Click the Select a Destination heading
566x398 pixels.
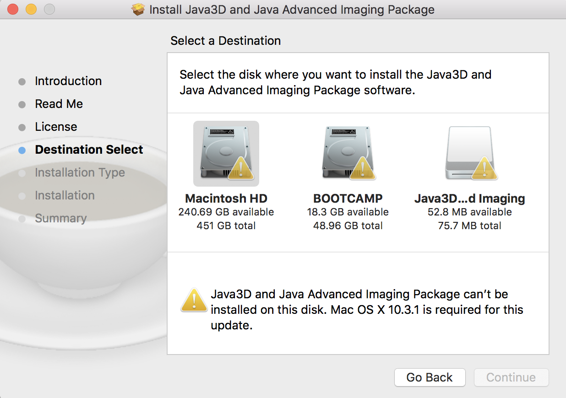225,41
